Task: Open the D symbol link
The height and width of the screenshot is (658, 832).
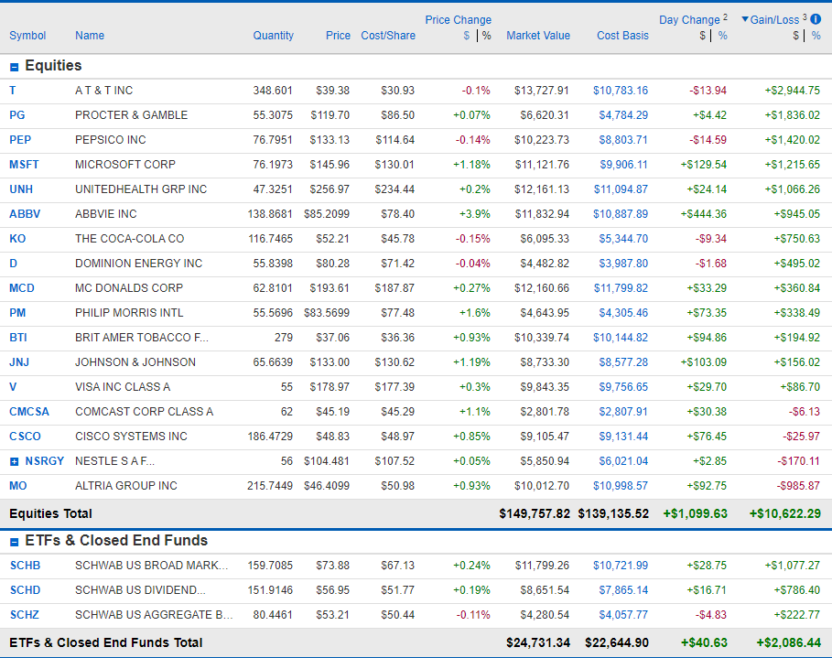Action: [x=13, y=264]
